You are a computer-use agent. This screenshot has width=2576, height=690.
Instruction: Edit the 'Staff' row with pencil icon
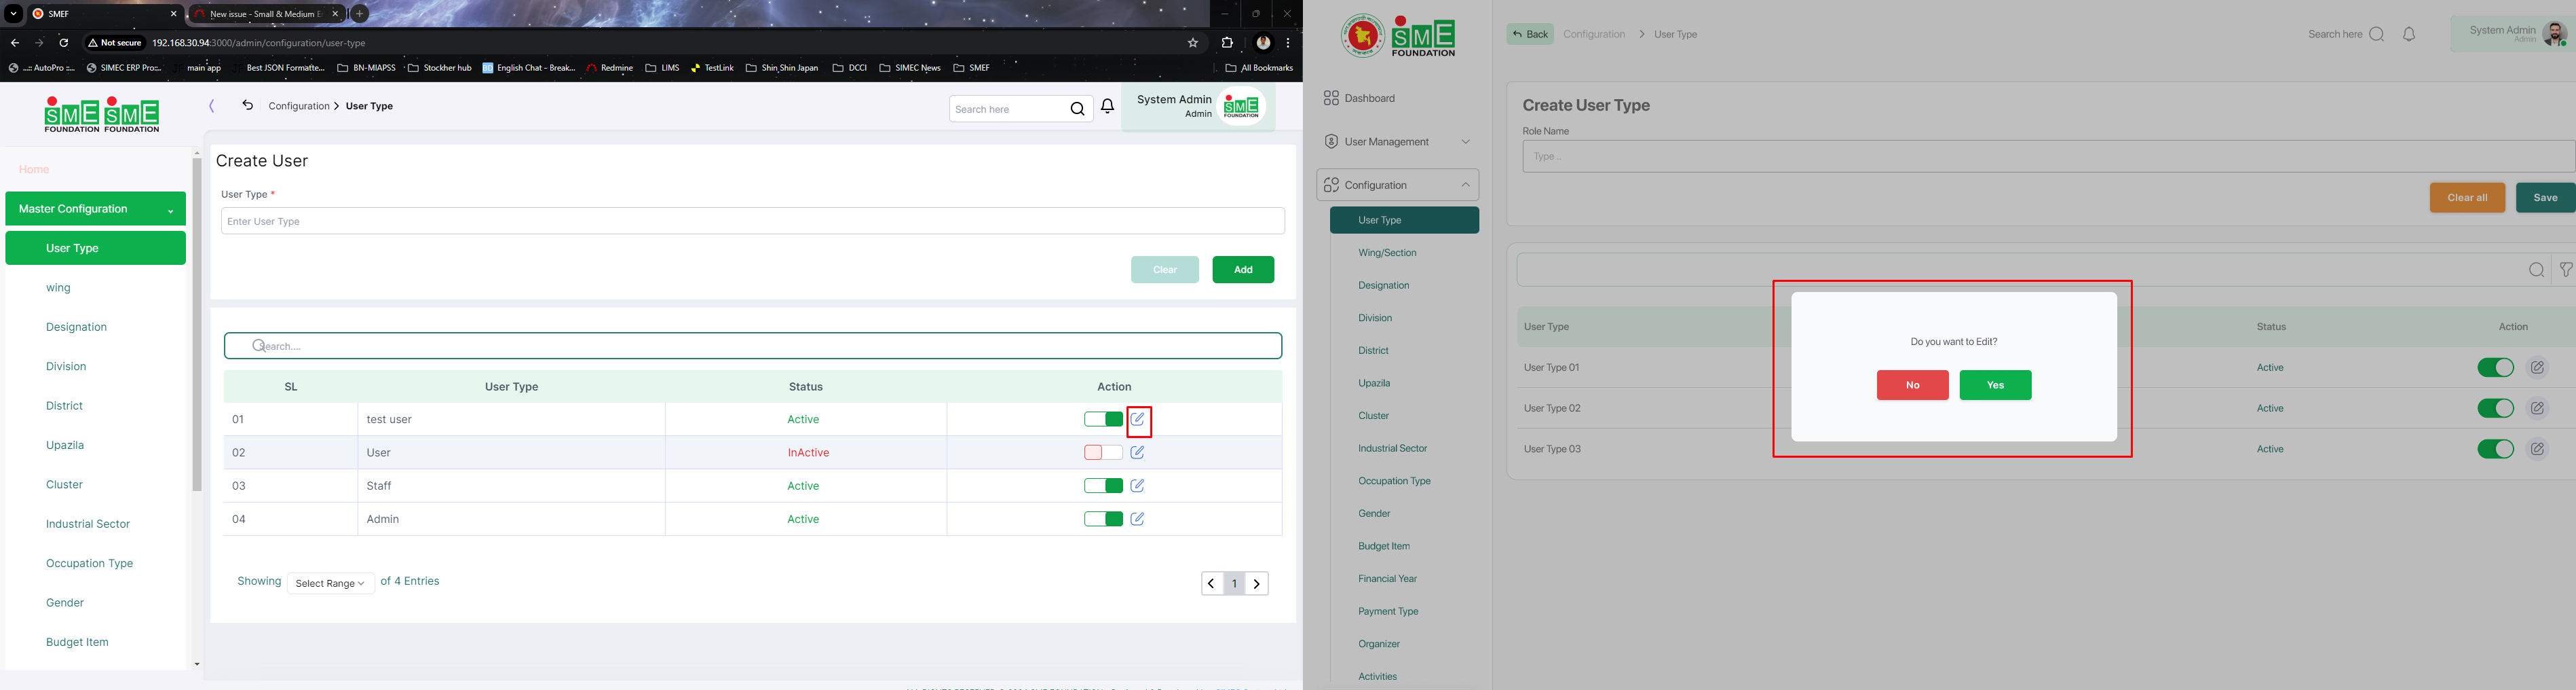pyautogui.click(x=1138, y=486)
